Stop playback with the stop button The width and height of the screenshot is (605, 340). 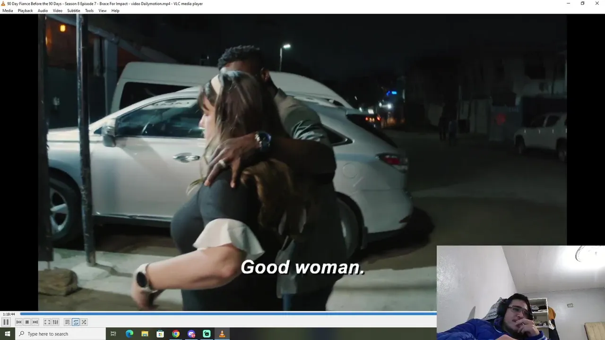coord(27,322)
